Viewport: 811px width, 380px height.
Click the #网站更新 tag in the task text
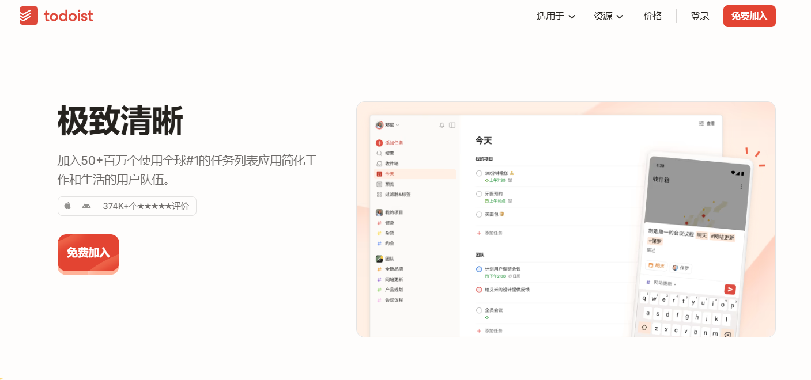pos(722,237)
